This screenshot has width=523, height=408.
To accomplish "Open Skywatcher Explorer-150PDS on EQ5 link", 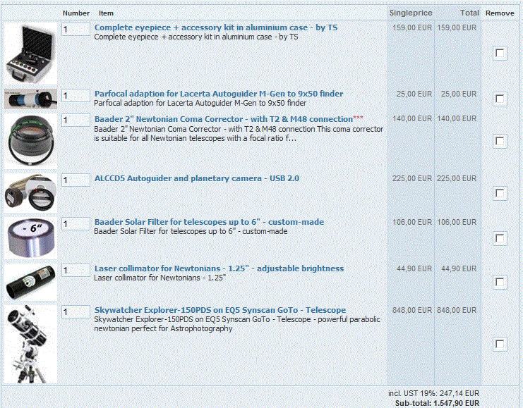I will (220, 310).
